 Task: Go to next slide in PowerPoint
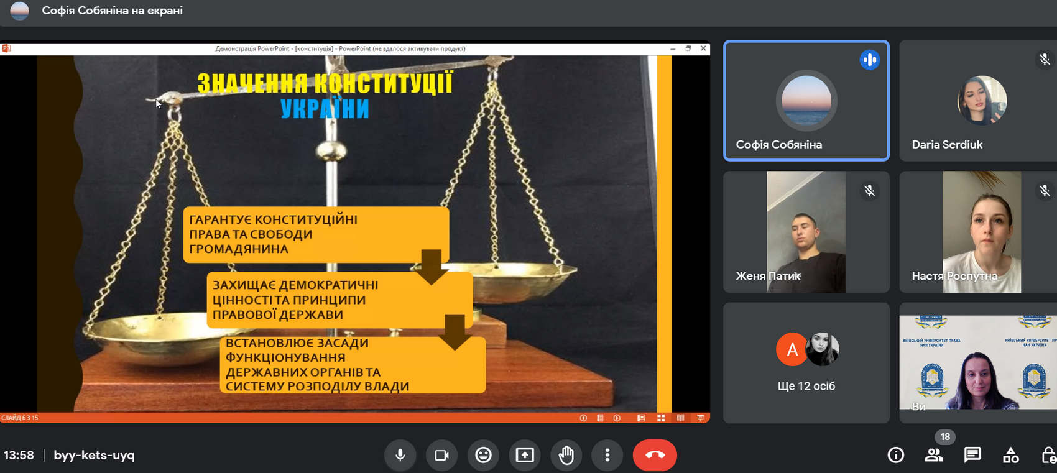coord(617,418)
